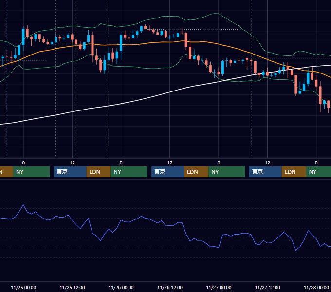
Task: Select the 11/26 東京 session block
Action: coord(167,172)
